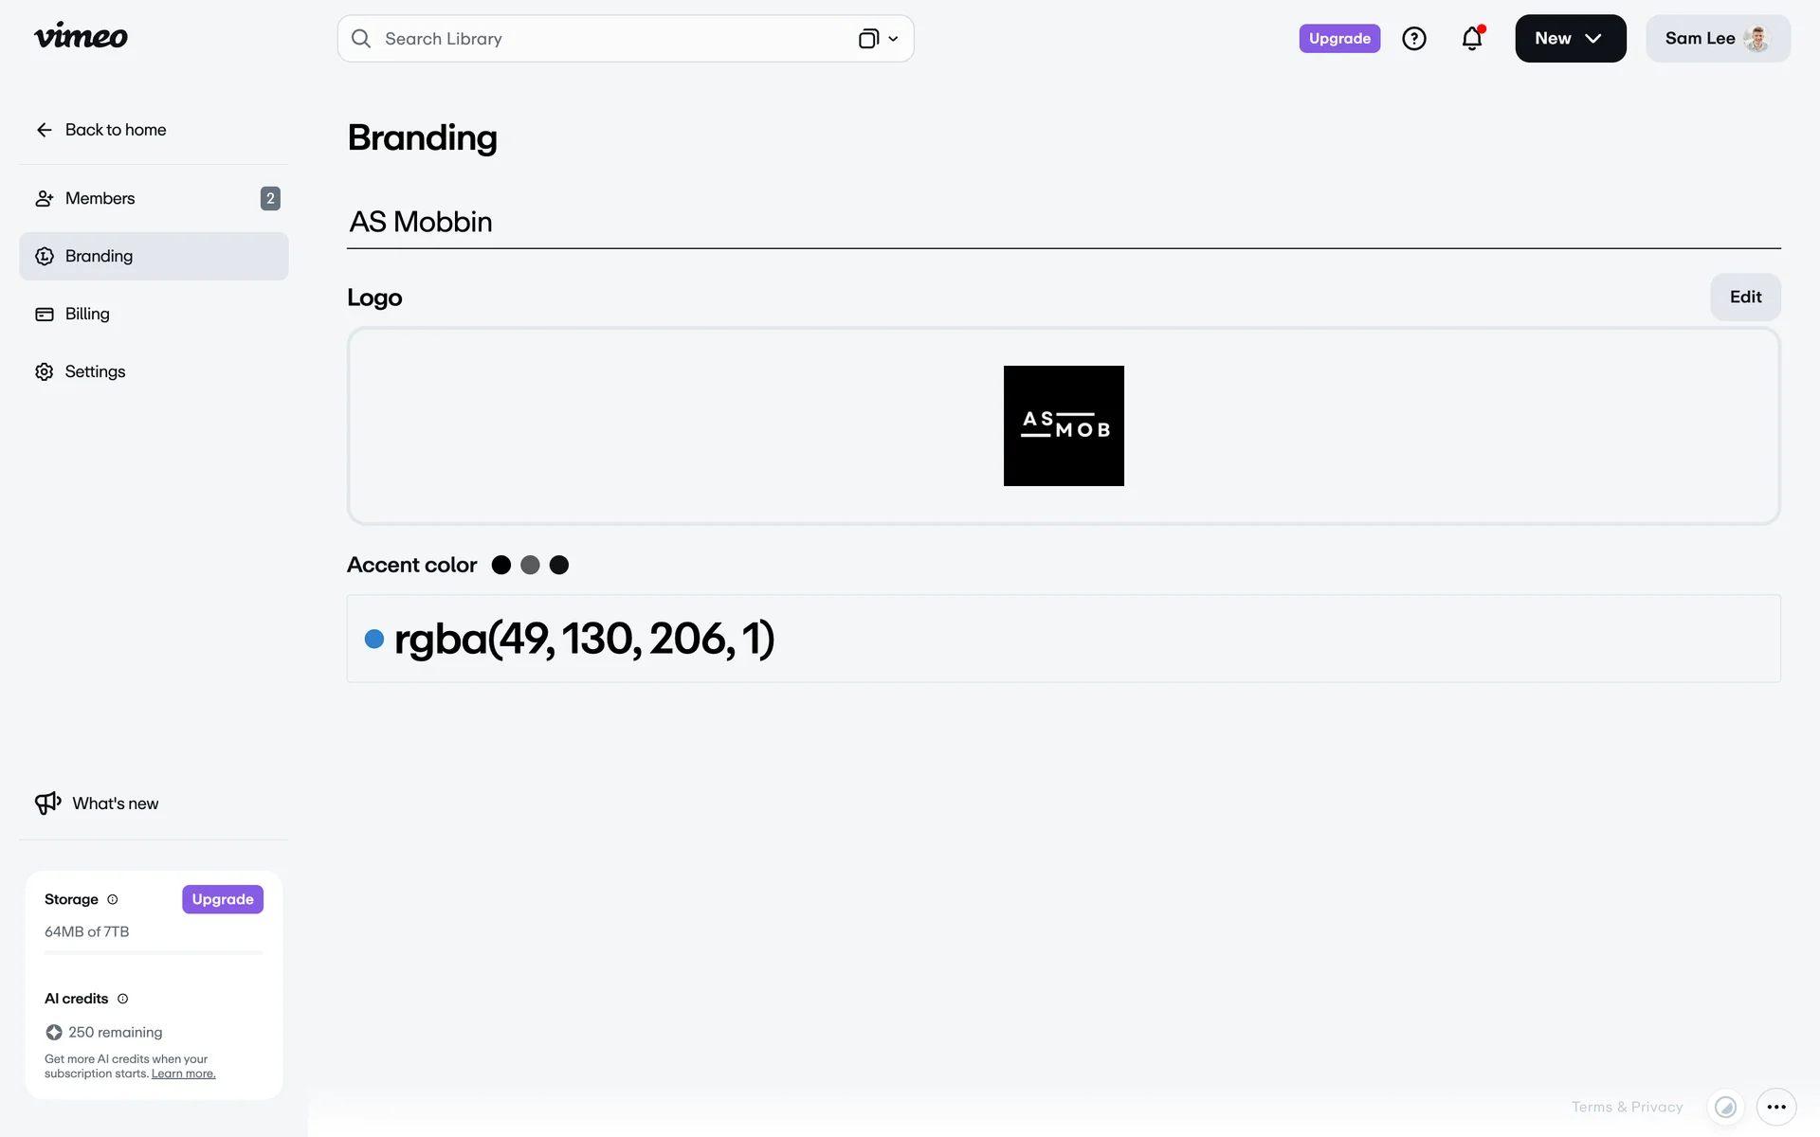The height and width of the screenshot is (1137, 1820).
Task: Open the Sam Lee account menu
Action: 1717,39
